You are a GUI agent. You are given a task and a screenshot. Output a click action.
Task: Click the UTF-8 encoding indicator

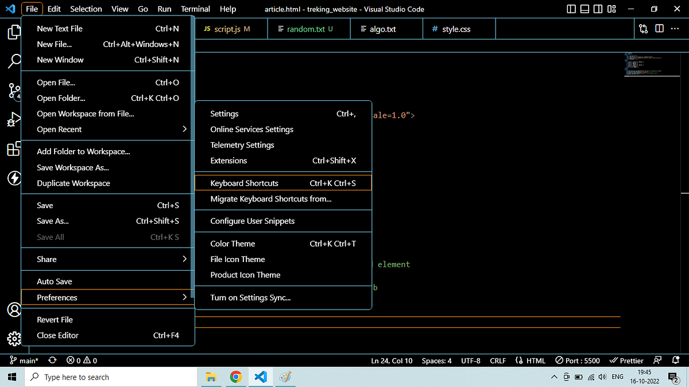point(471,360)
